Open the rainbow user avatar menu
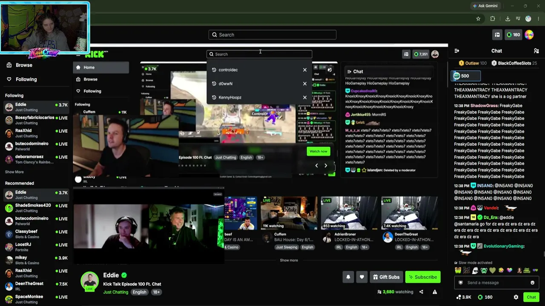Screen dimensions: 545x306 click(529, 35)
